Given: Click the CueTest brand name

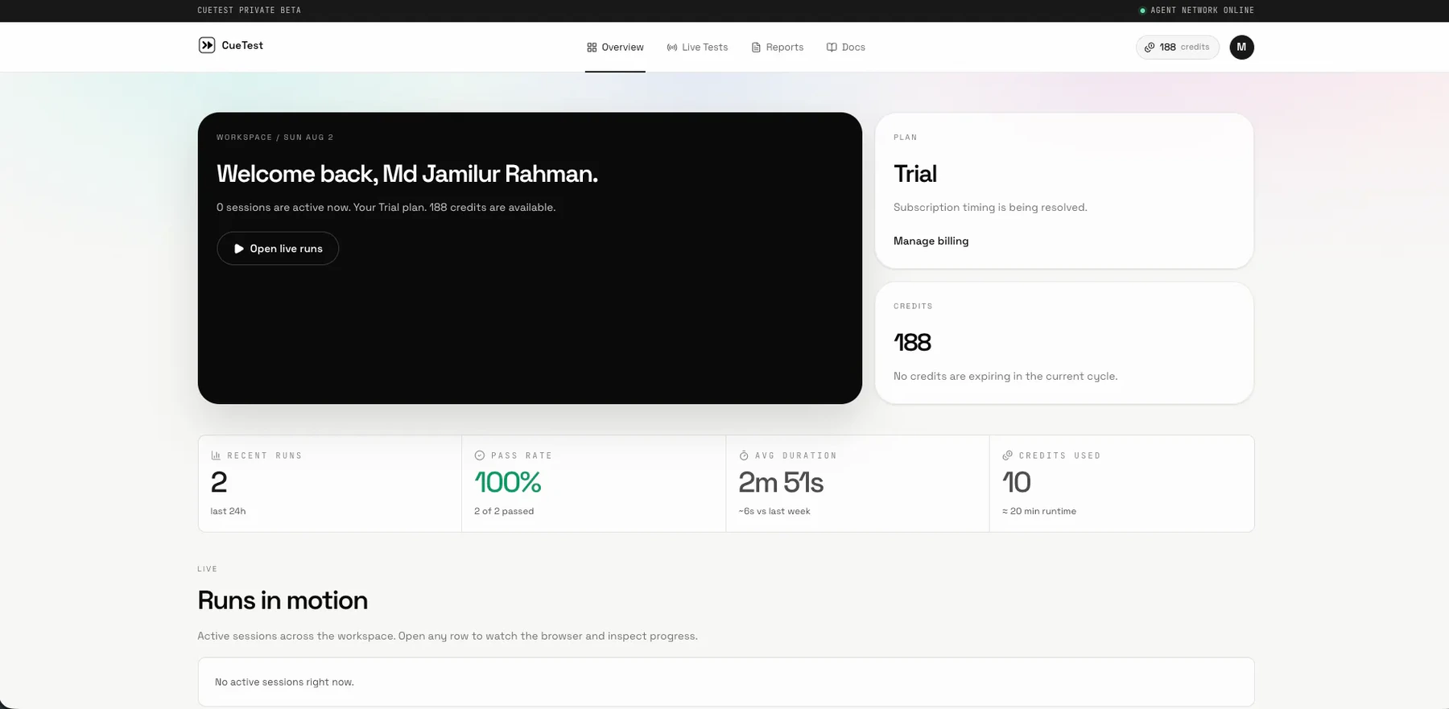Looking at the screenshot, I should coord(242,45).
